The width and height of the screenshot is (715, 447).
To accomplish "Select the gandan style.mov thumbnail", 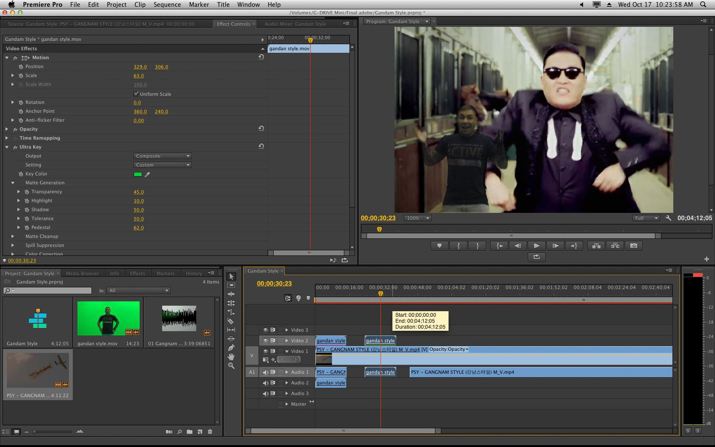I will click(x=108, y=318).
